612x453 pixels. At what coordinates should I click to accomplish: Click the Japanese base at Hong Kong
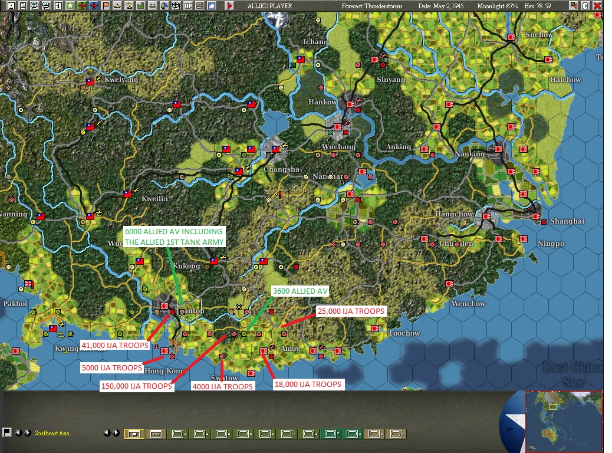click(x=164, y=351)
